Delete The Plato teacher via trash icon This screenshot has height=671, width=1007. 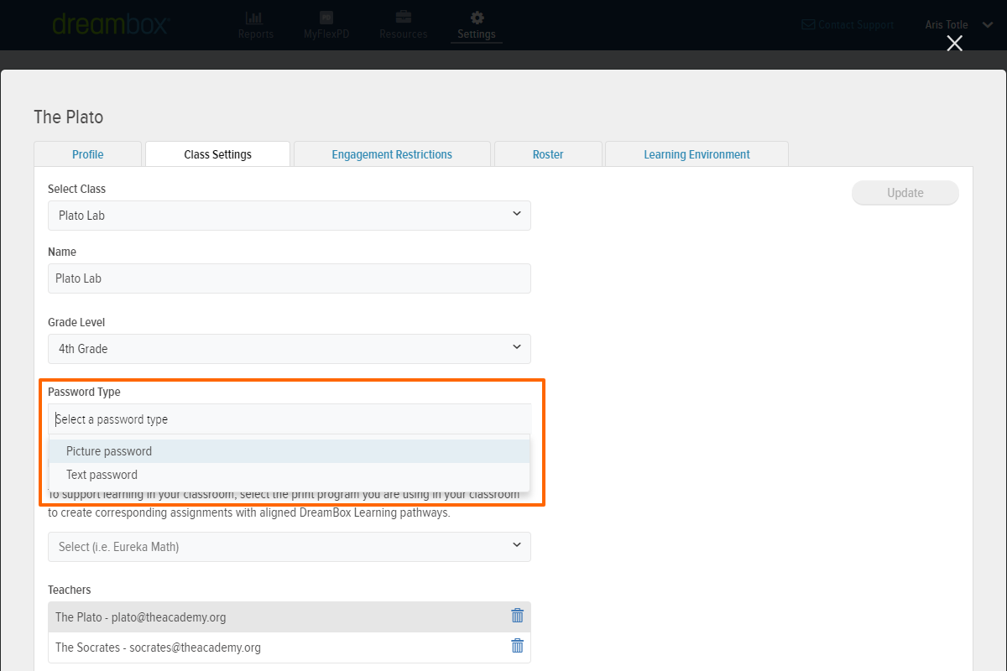coord(518,615)
